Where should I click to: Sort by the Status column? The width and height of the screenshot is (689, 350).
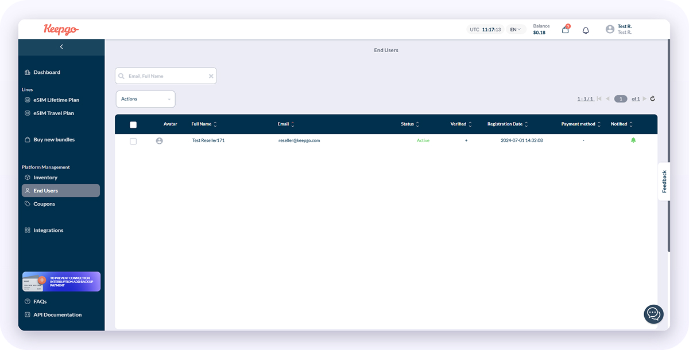tap(410, 124)
